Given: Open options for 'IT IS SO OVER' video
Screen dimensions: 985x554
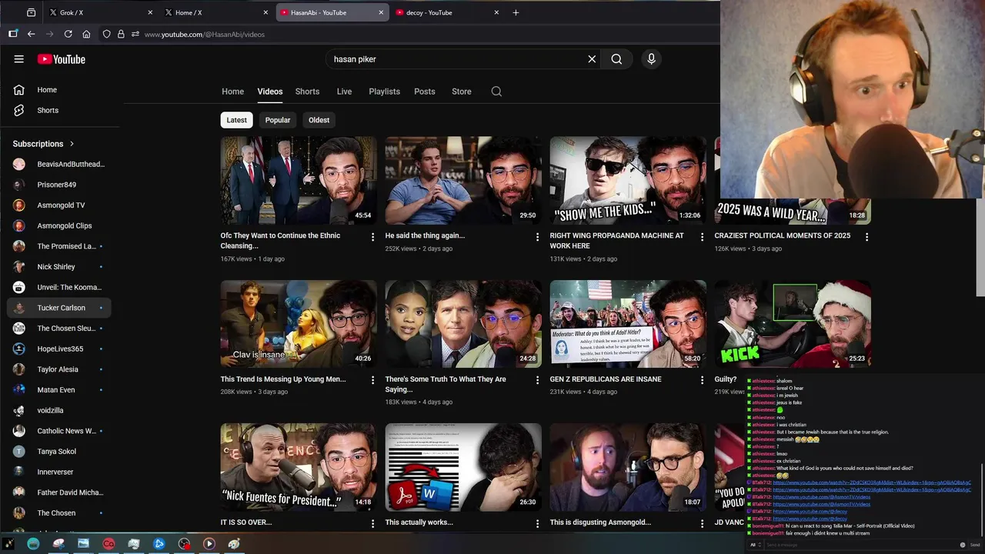Looking at the screenshot, I should tap(372, 523).
